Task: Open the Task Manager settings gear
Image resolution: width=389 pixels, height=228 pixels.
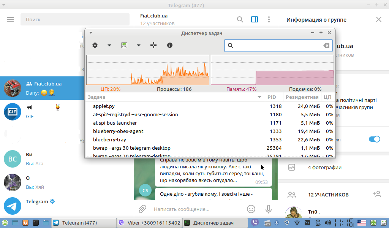Action: (x=95, y=45)
